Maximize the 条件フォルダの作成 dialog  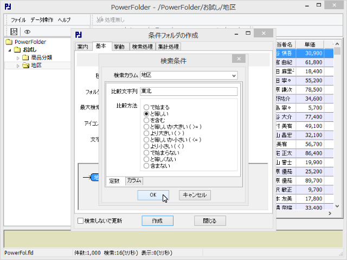[248, 33]
